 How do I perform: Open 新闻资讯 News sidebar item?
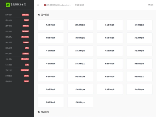tap(17, 81)
